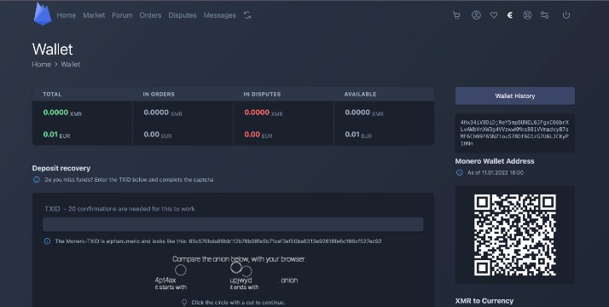The image size is (609, 307).
Task: Open the support lifebuoy icon
Action: [527, 15]
